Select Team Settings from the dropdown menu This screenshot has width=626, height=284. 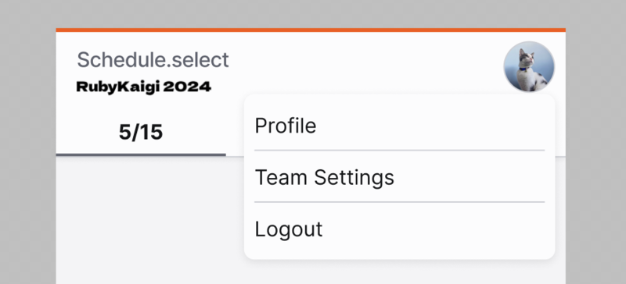(x=399, y=177)
